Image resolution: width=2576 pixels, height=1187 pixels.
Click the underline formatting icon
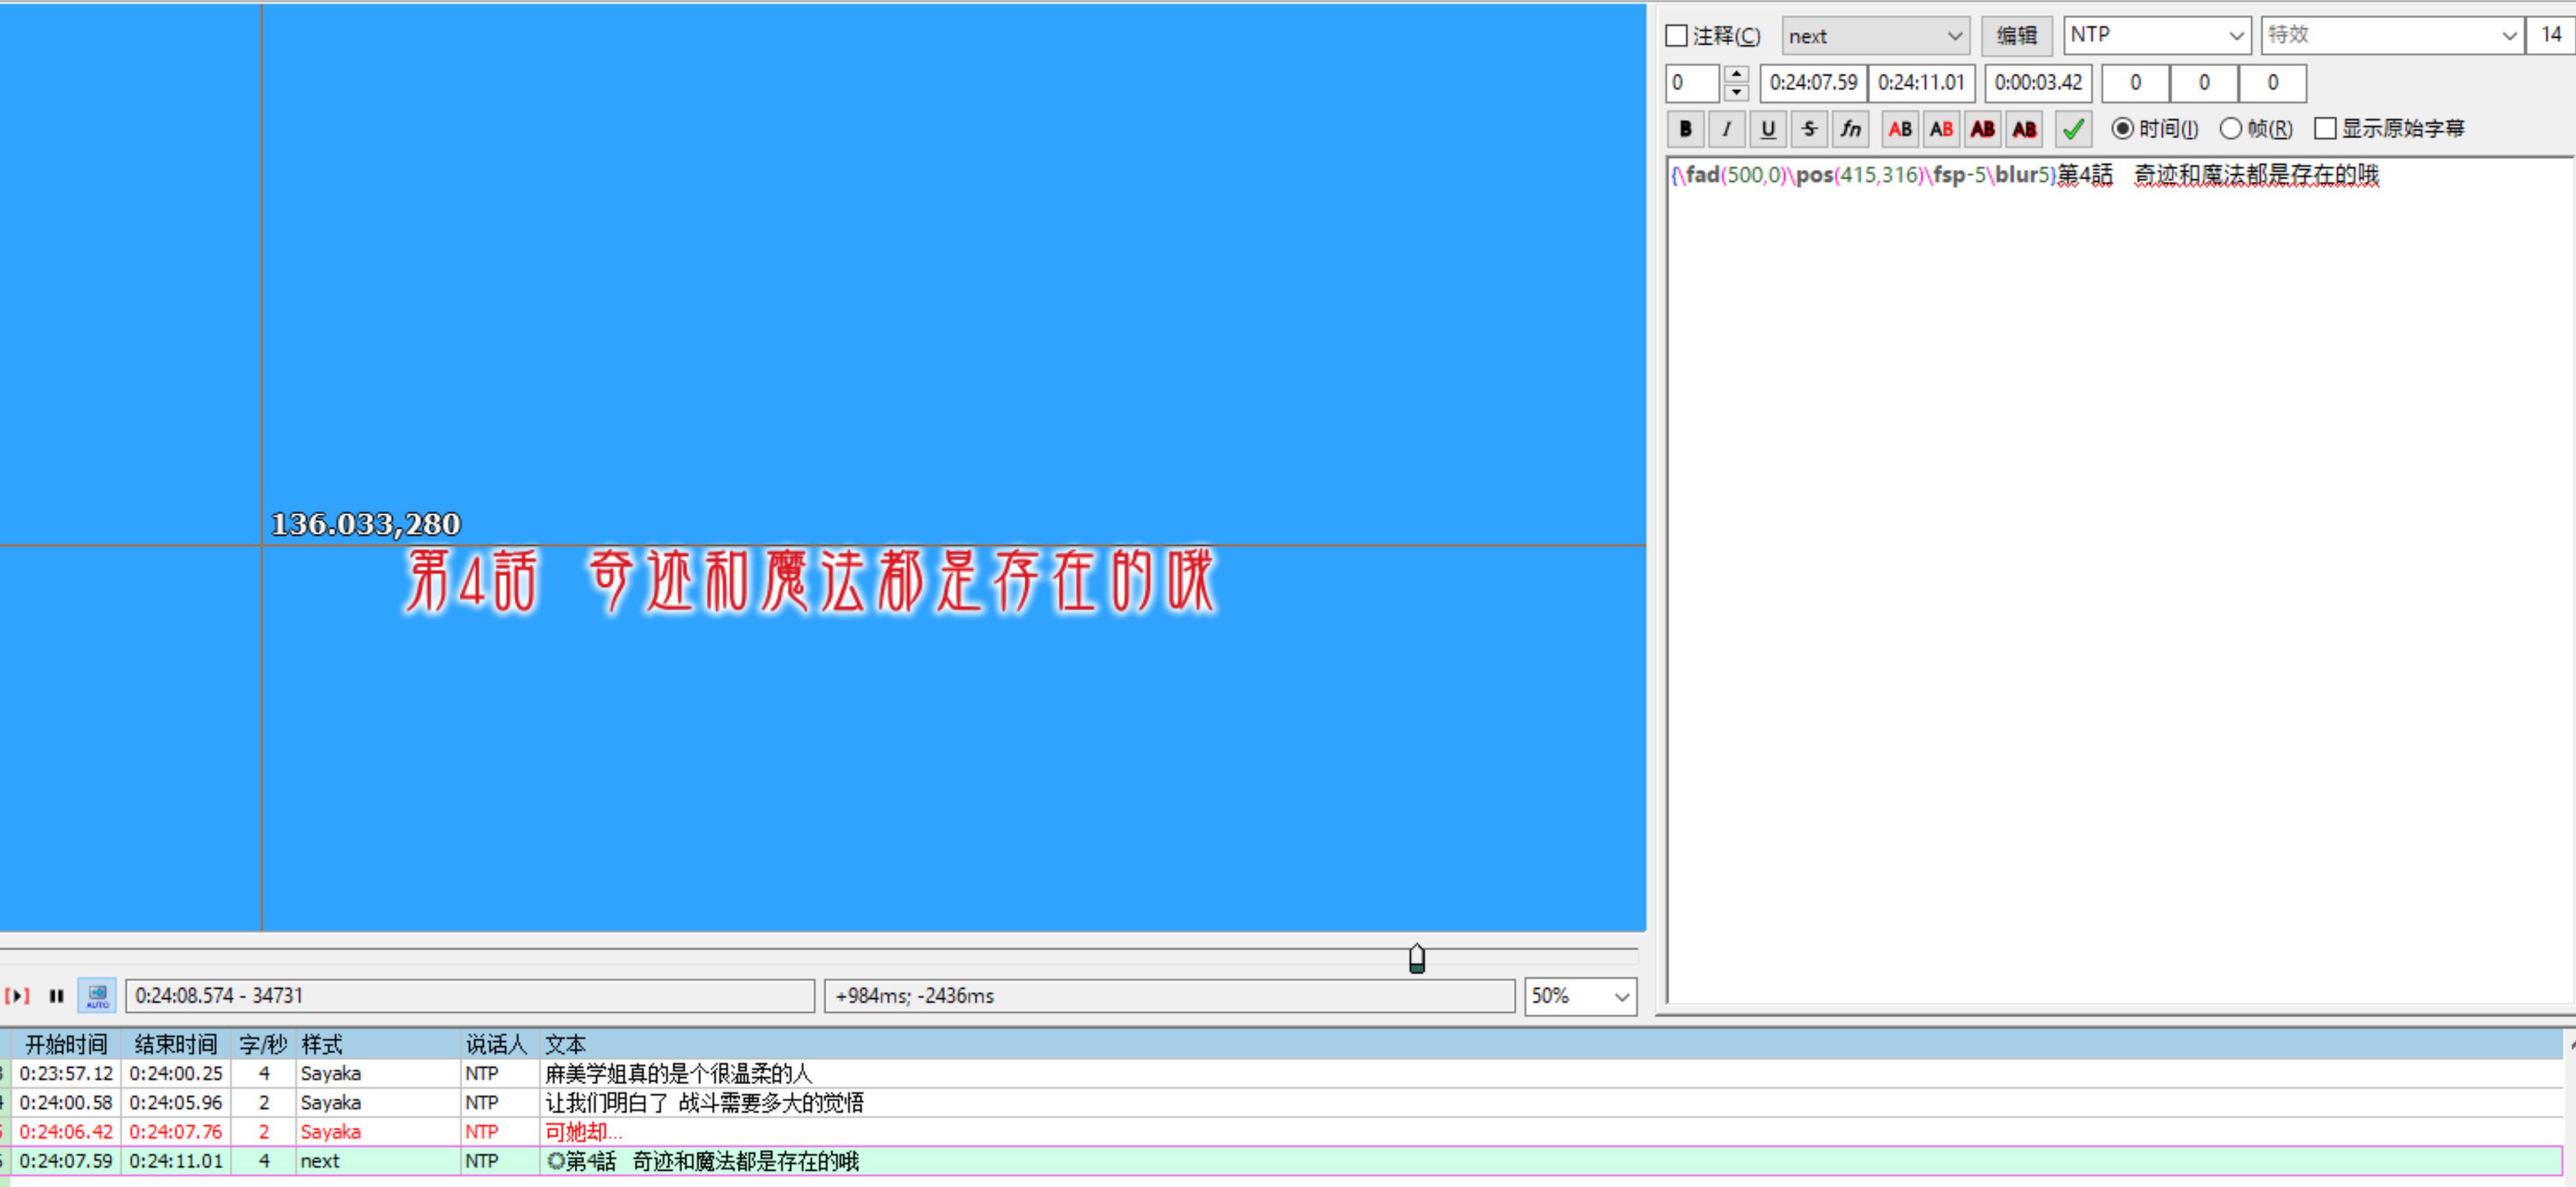point(1767,129)
